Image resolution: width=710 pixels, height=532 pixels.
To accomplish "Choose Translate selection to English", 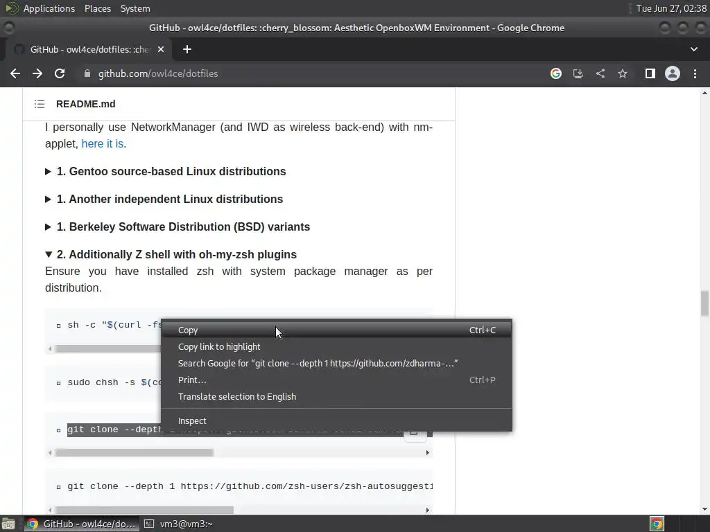I will 336,397.
